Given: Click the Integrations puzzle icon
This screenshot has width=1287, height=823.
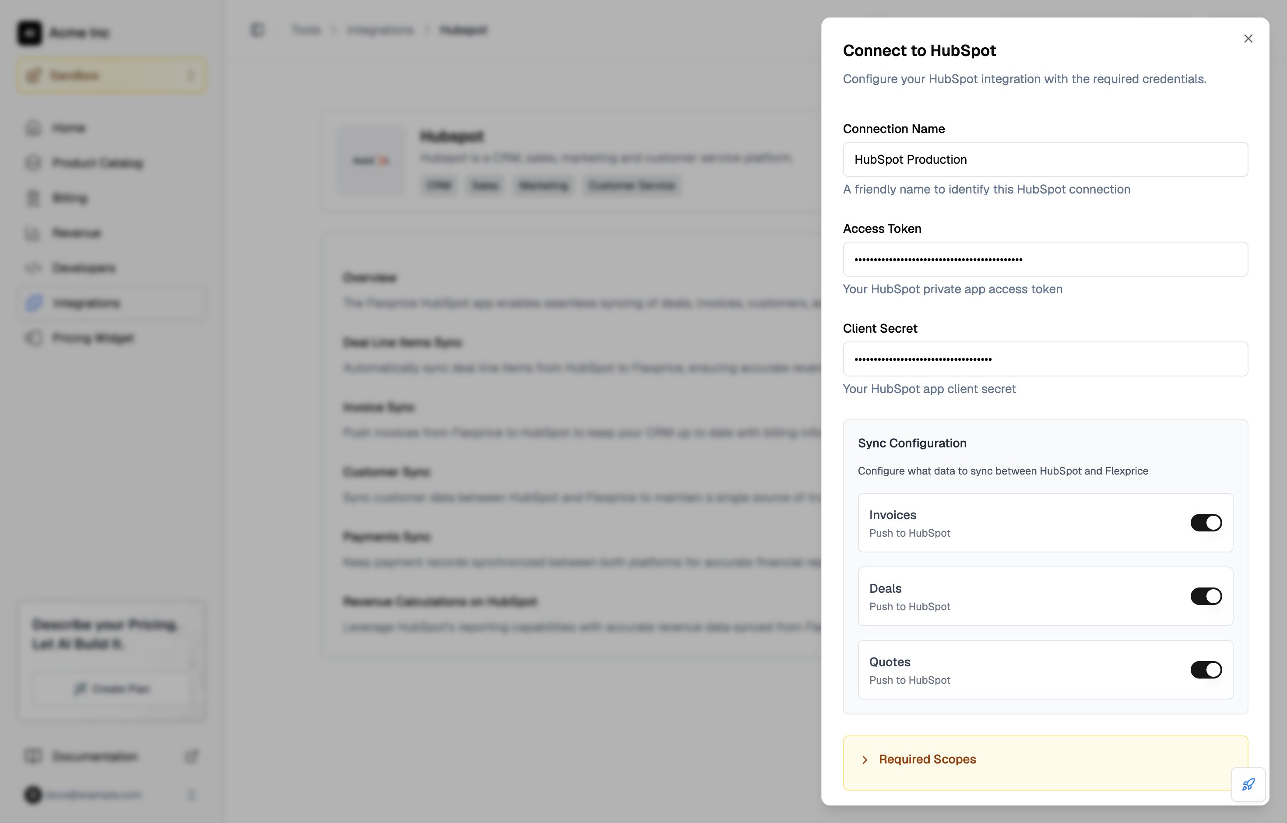Looking at the screenshot, I should click(33, 303).
